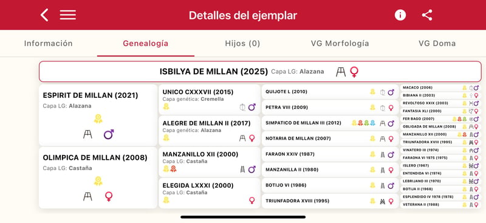
Task: Click the male symbol on UNICO CXXXVII card
Action: pyautogui.click(x=252, y=107)
